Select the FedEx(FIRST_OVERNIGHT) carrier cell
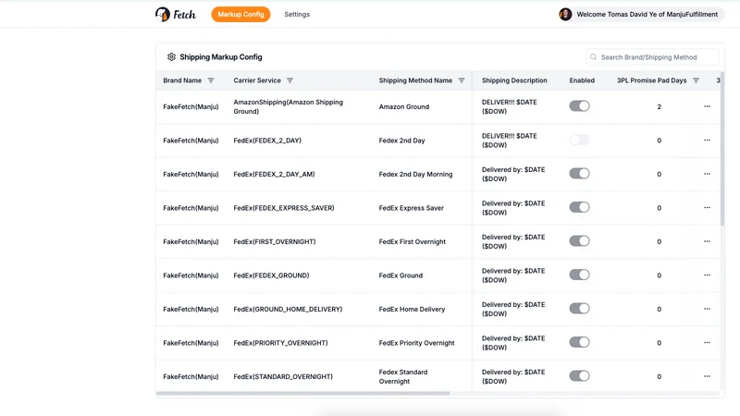The image size is (740, 416). pyautogui.click(x=274, y=241)
